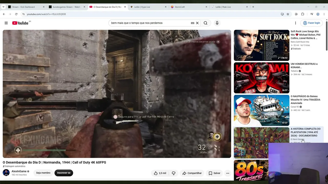Open Soft Rock Love Songs video thumbnail
The height and width of the screenshot is (184, 328).
[x=261, y=45]
